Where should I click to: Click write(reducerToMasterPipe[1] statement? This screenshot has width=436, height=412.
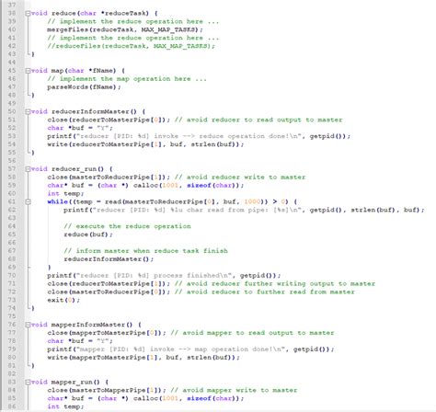[x=145, y=144]
